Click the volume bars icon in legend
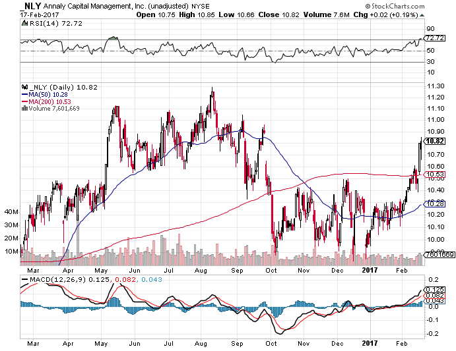 coord(24,108)
